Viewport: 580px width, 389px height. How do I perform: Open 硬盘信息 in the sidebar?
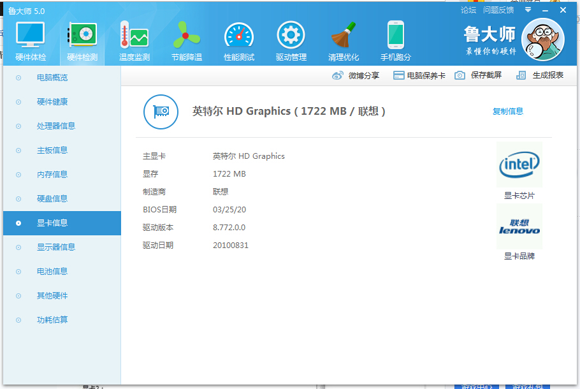coord(62,199)
